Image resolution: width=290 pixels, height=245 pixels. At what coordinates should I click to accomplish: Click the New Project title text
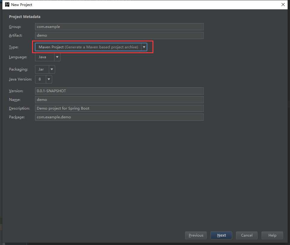[x=22, y=5]
